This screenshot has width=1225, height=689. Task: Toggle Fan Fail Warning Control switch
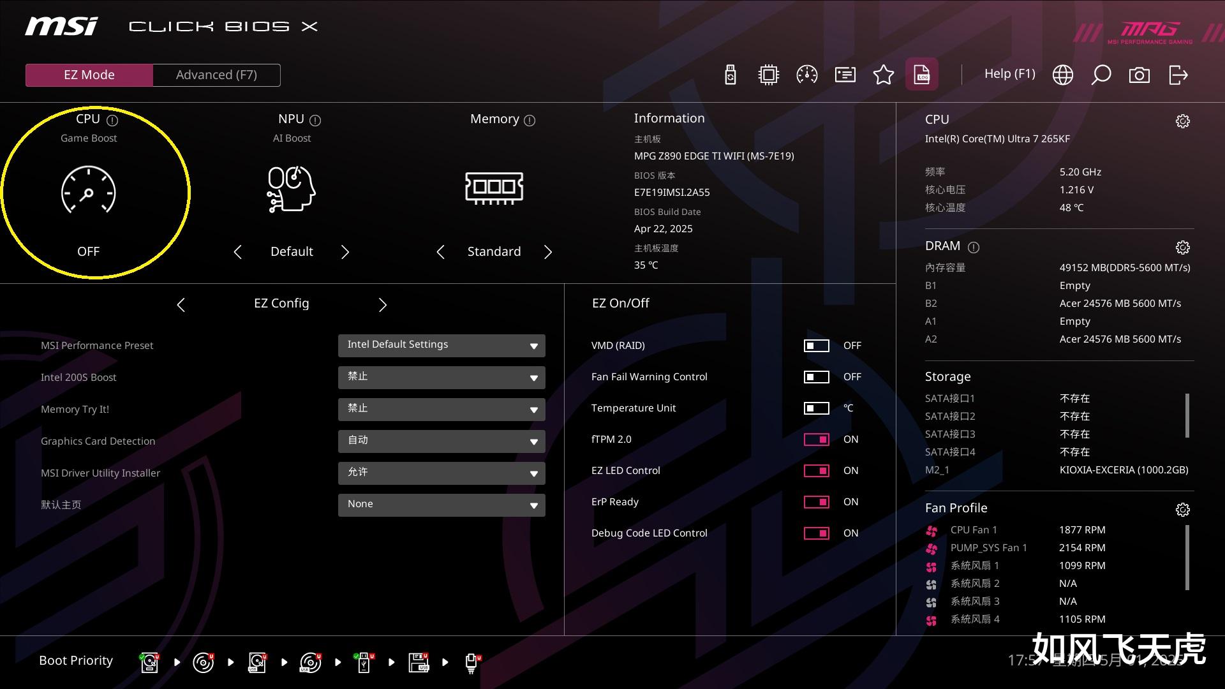pyautogui.click(x=816, y=377)
